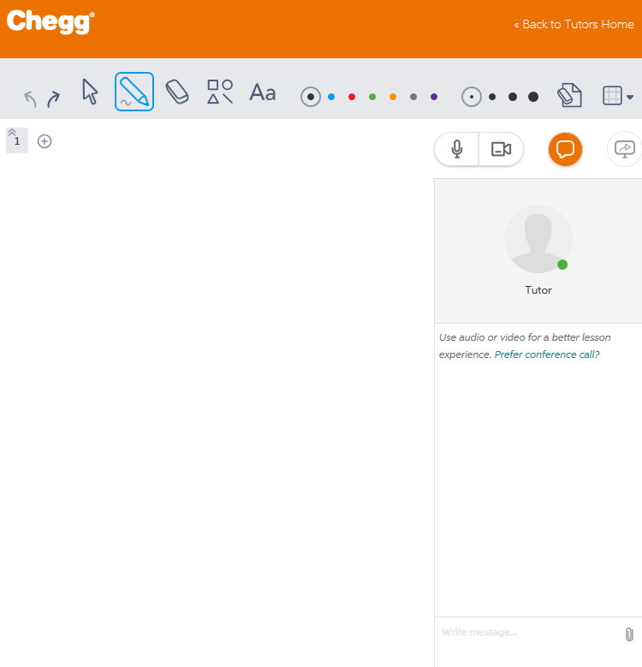Select the pointer selection tool
642x667 pixels.
coord(90,92)
